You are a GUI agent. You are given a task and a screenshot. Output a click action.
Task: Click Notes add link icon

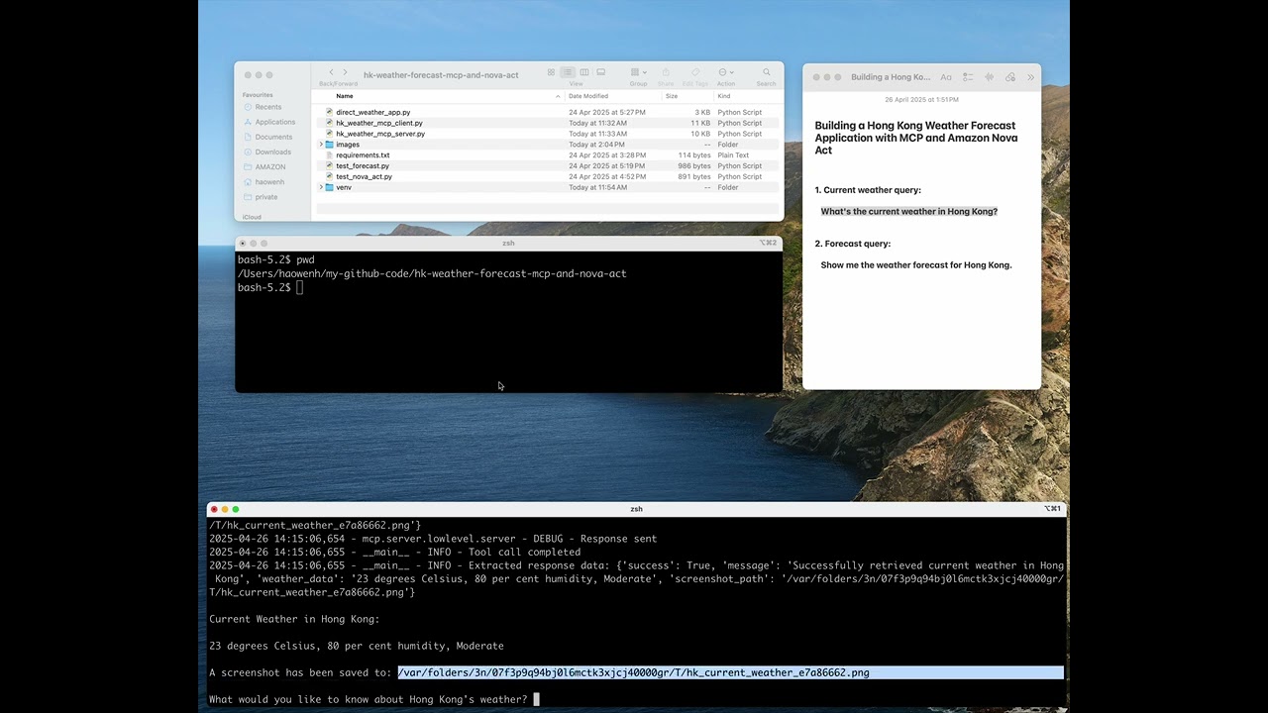(x=1010, y=77)
